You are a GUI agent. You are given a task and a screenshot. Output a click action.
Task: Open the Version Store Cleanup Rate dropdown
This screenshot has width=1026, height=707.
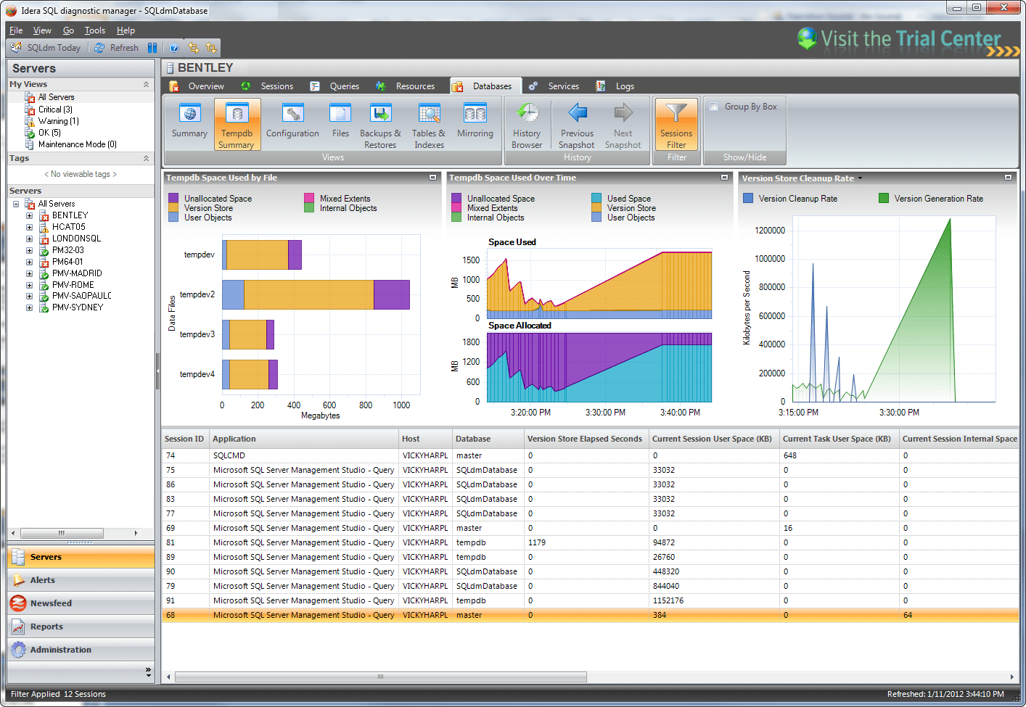pos(861,178)
